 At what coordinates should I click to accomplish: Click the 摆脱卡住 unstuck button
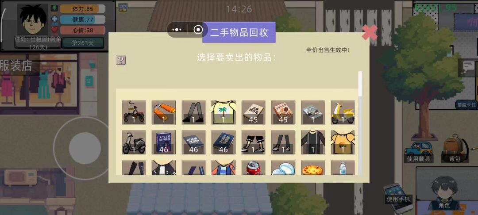[x=466, y=105]
